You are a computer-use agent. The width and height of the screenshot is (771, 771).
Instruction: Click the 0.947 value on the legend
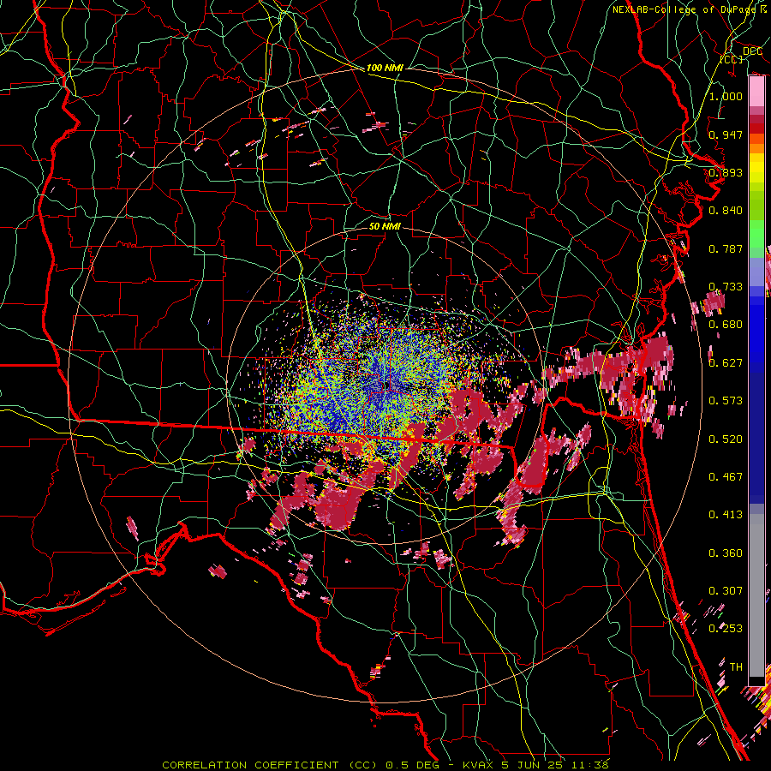click(726, 134)
